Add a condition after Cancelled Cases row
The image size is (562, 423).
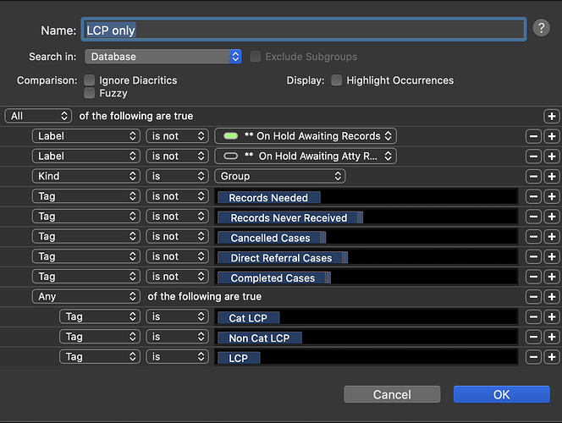(552, 236)
